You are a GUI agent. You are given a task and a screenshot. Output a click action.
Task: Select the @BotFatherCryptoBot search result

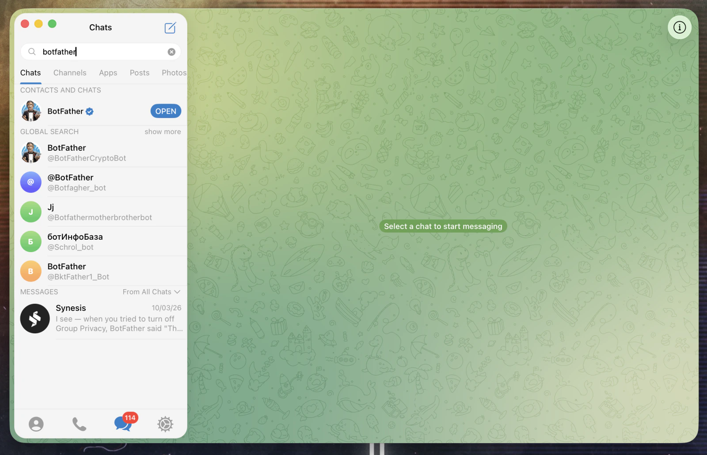(x=101, y=153)
